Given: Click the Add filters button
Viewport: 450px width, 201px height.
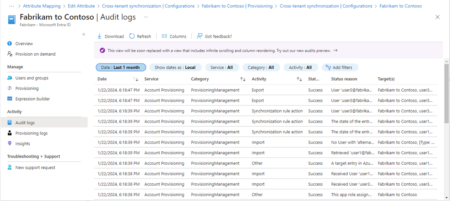Looking at the screenshot, I should point(339,68).
